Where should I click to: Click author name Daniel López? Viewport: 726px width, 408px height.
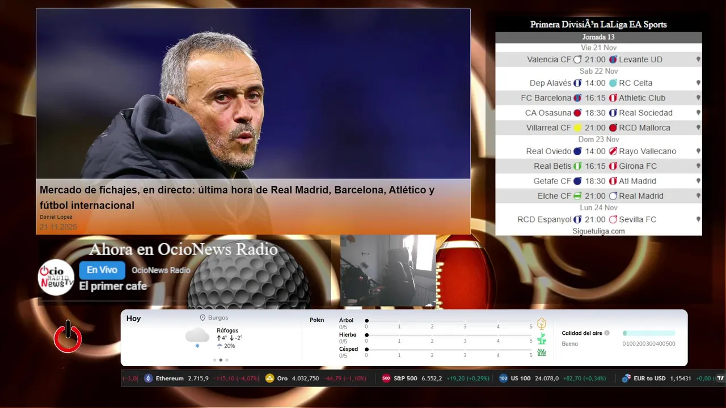[56, 217]
